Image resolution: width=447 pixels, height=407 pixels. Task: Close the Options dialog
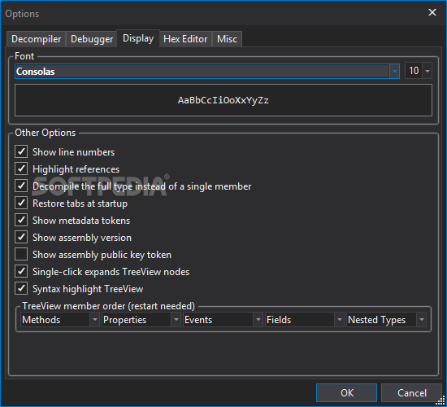432,12
